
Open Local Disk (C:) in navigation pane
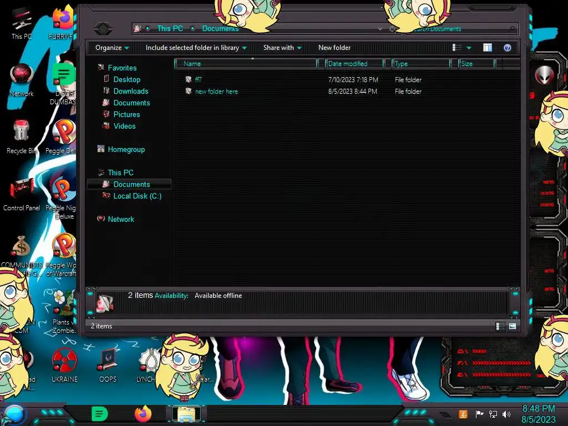tap(138, 196)
